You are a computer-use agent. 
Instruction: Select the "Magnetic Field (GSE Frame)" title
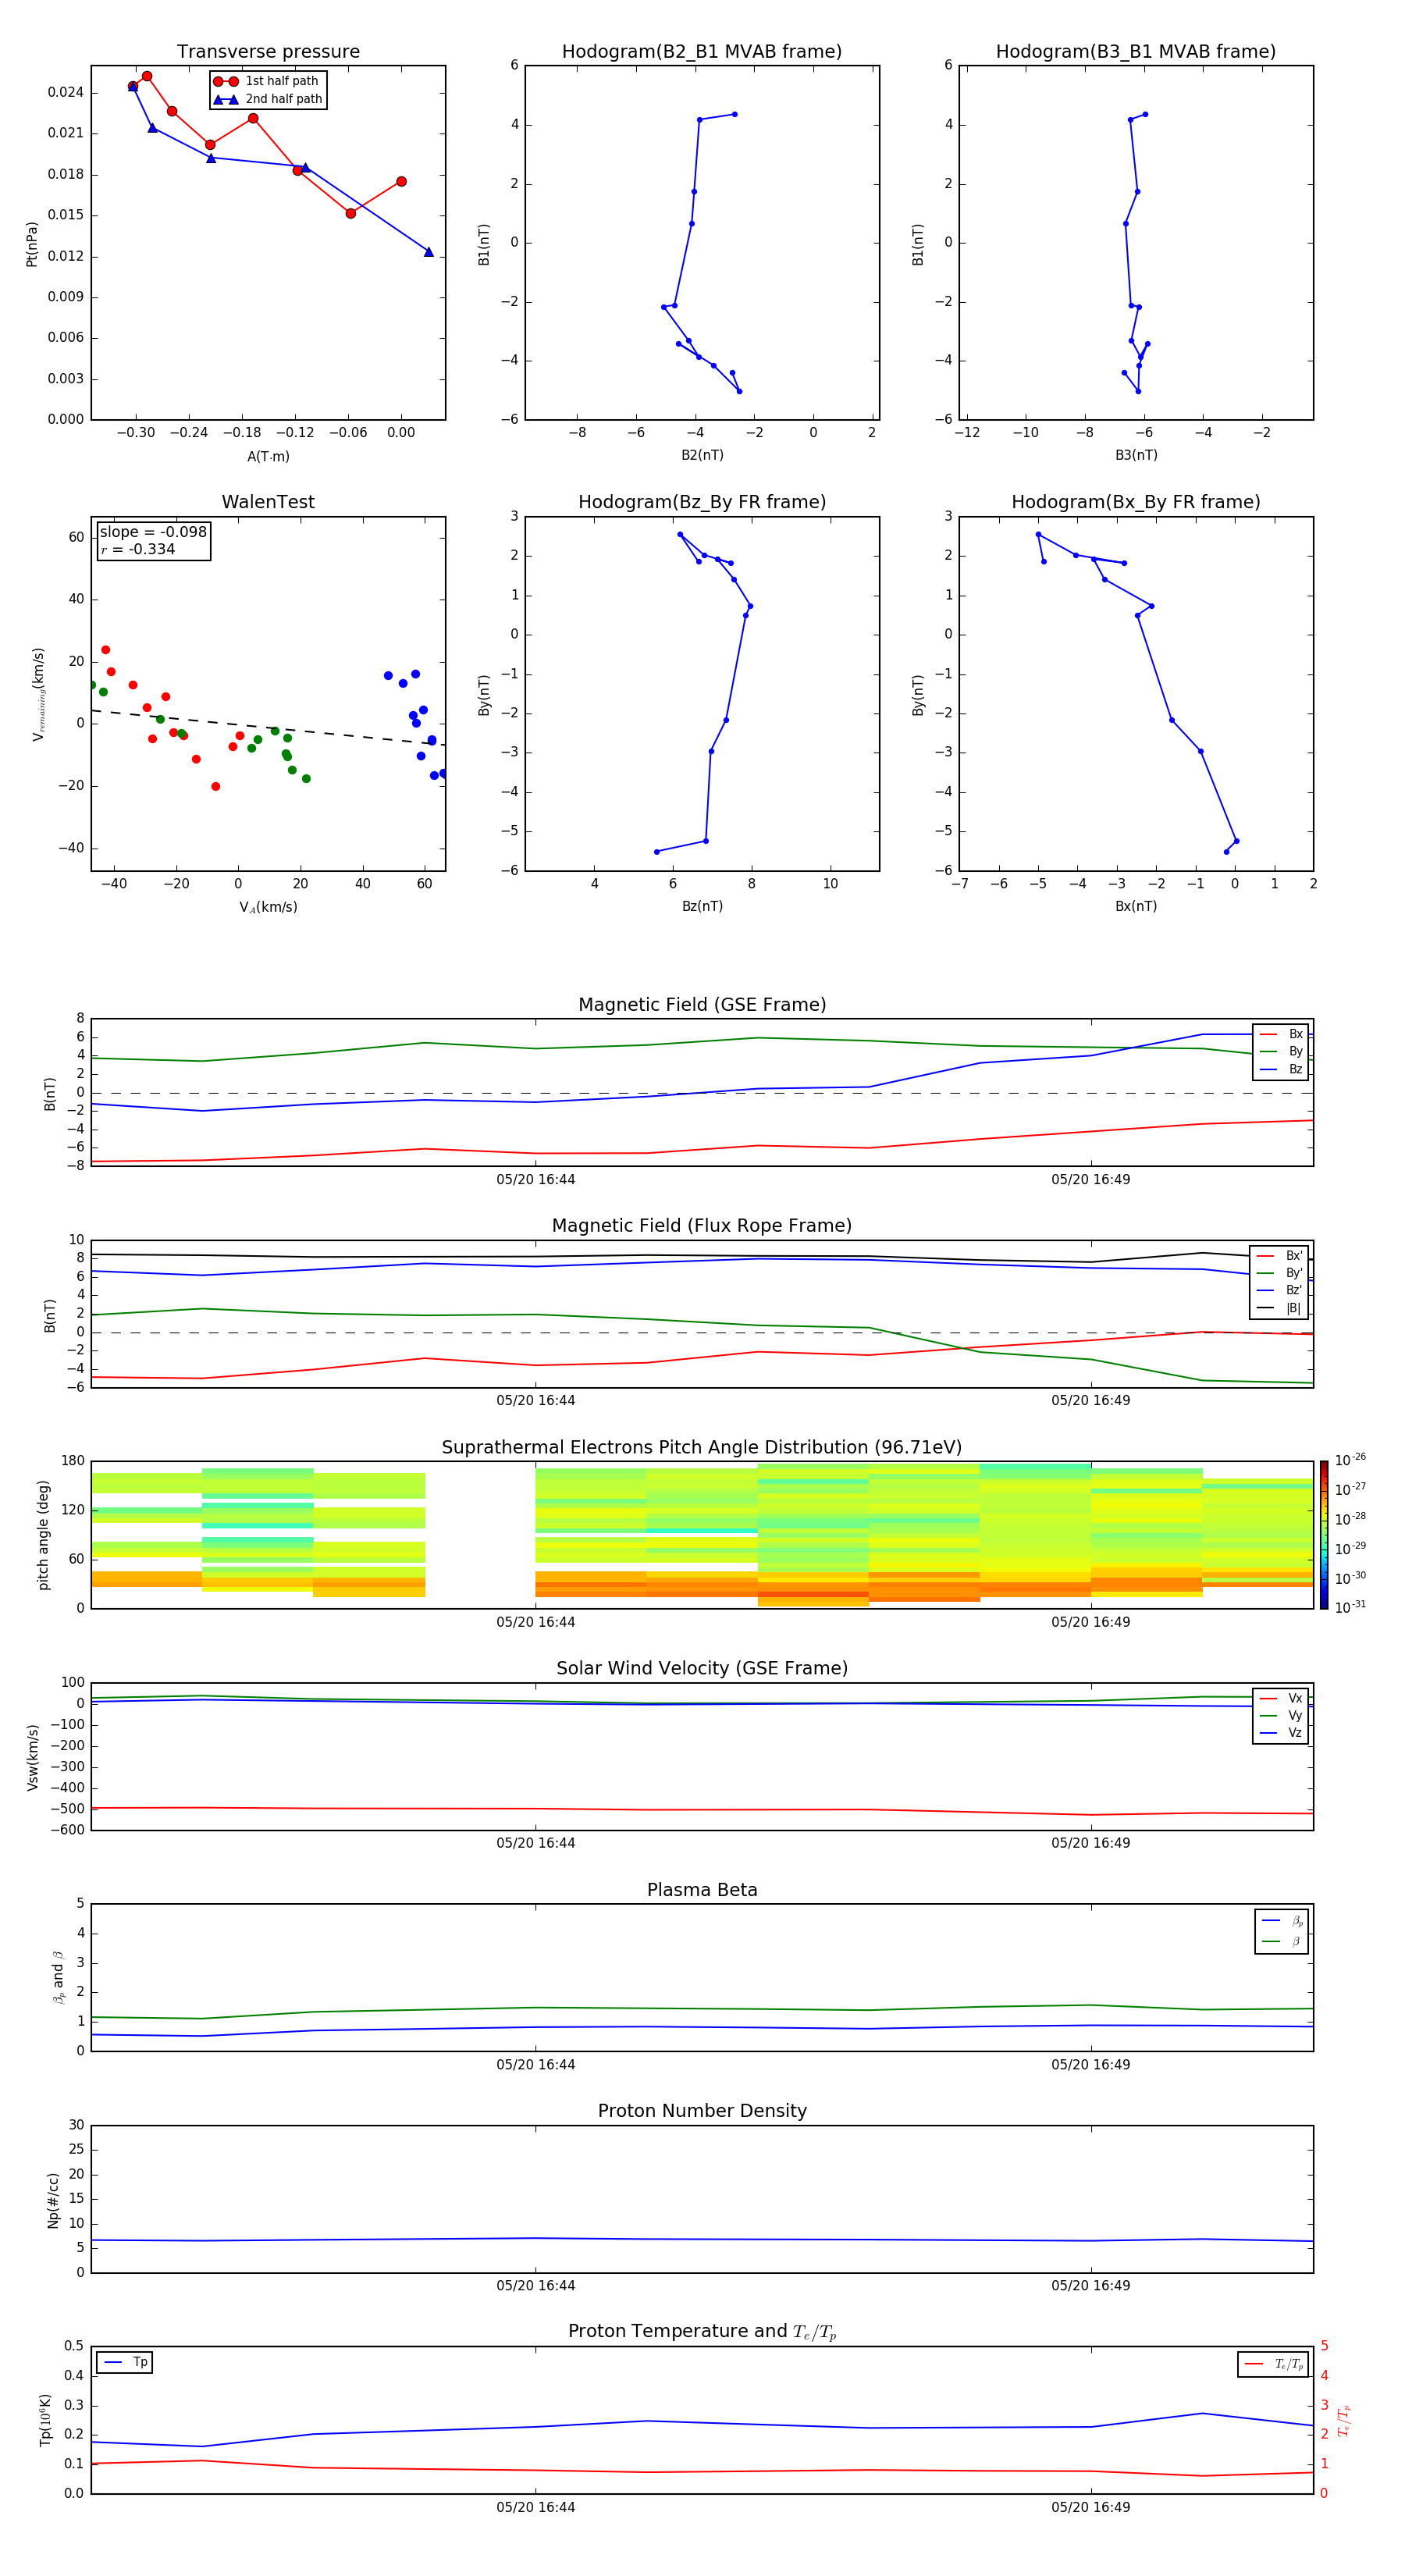(702, 1005)
